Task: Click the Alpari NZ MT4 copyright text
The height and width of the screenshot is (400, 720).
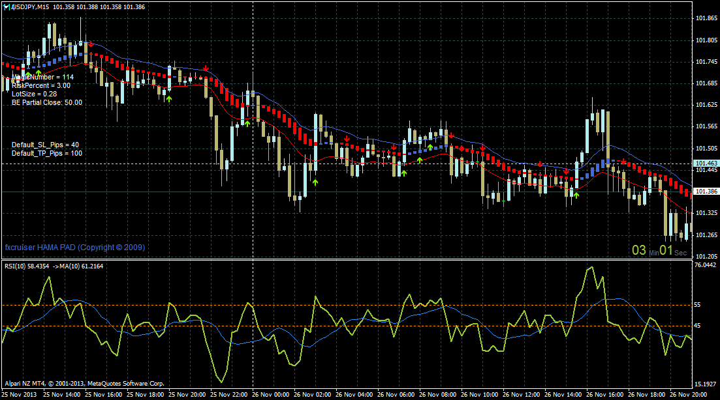Action: (x=84, y=384)
